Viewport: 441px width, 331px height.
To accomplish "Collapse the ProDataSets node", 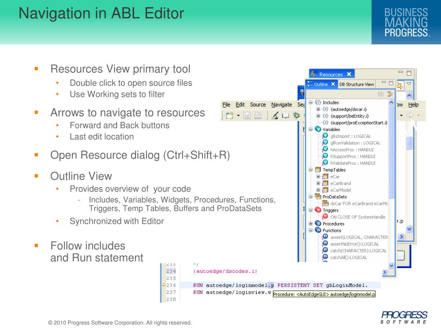I will click(x=311, y=197).
